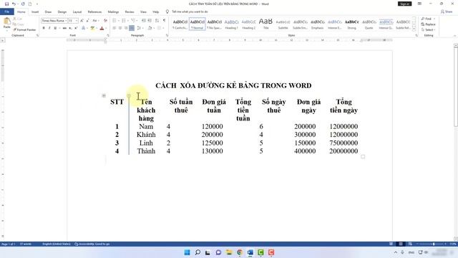Toggle justify alignment

click(x=132, y=28)
